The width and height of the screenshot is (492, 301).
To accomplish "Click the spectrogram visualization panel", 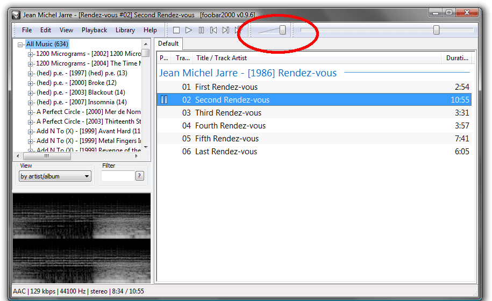I will pos(82,238).
